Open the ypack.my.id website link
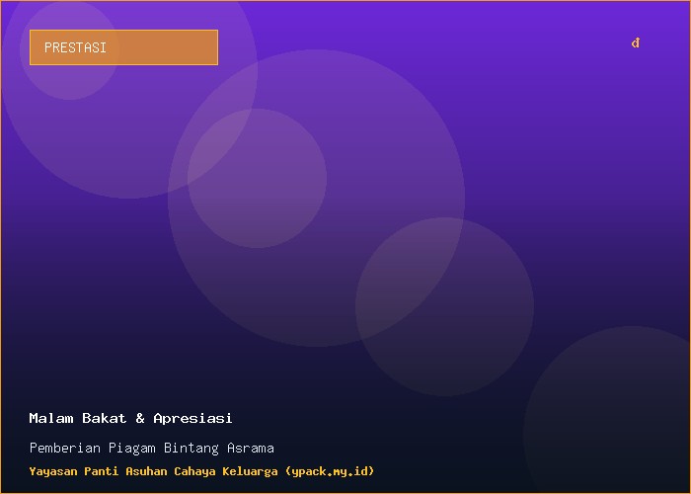This screenshot has height=494, width=691. (330, 471)
